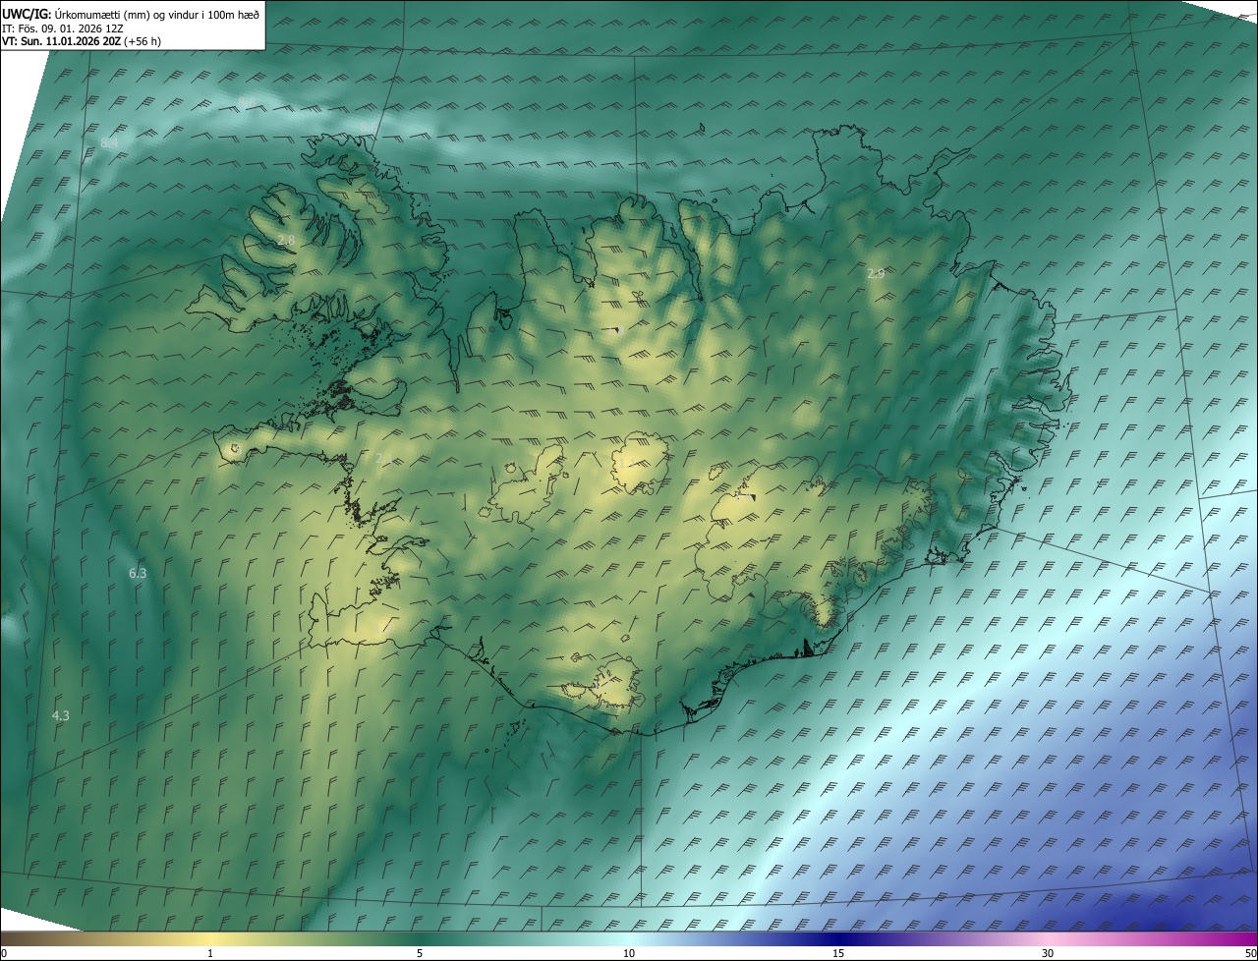This screenshot has height=961, width=1258.
Task: Click the 4.3 value label on the map
Action: [61, 715]
